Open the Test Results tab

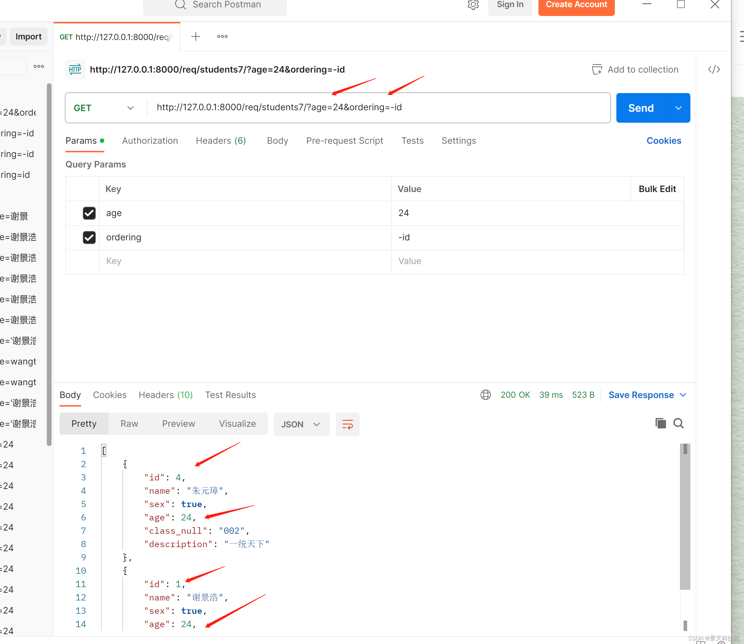pyautogui.click(x=230, y=394)
